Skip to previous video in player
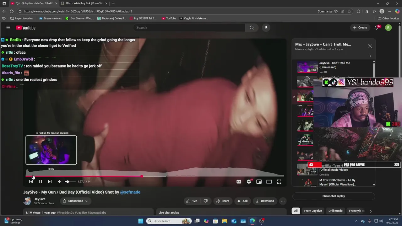Image resolution: width=402 pixels, height=226 pixels. pos(31,181)
